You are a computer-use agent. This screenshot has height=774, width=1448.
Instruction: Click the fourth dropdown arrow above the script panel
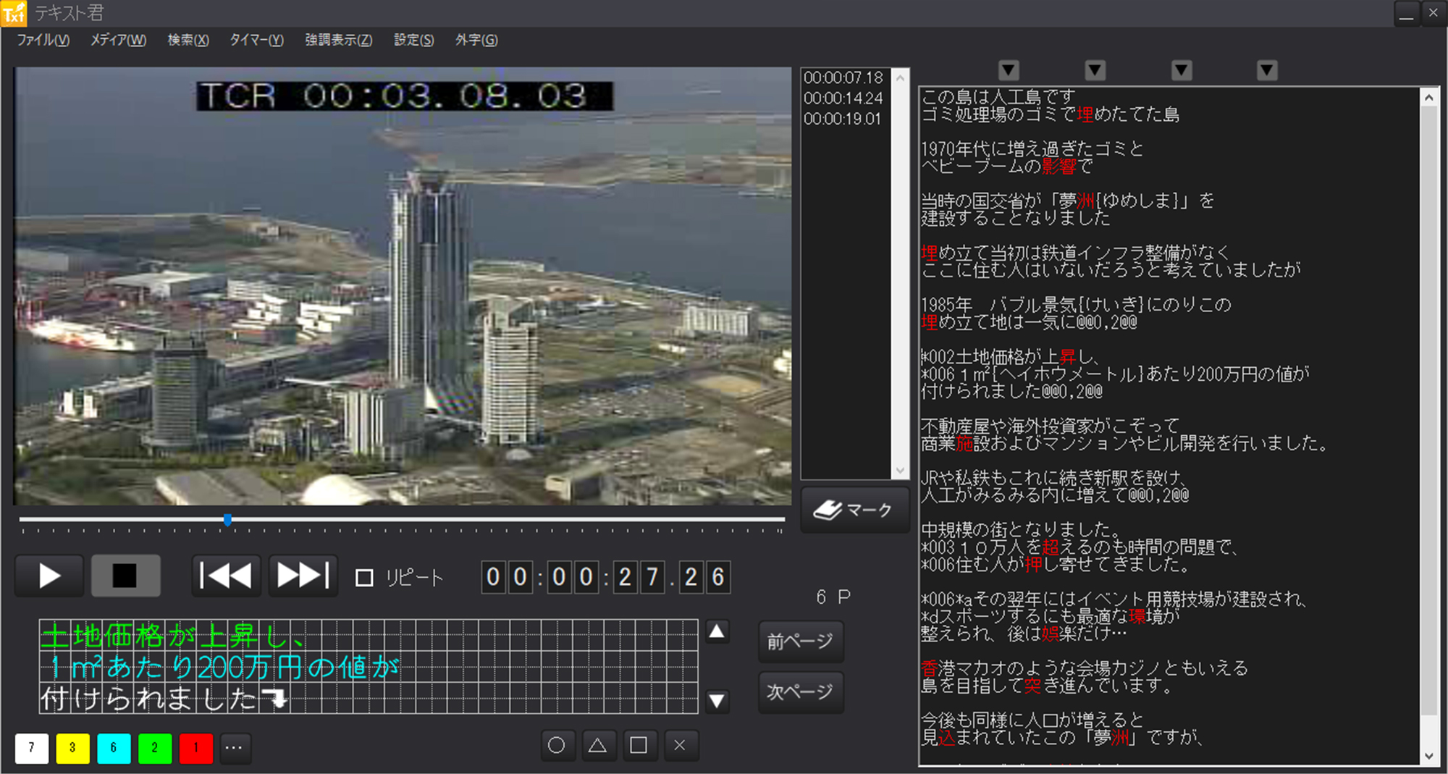[x=1267, y=70]
